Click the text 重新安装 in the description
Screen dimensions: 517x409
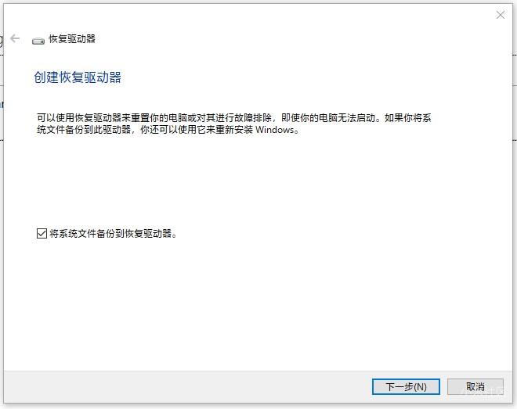point(234,130)
